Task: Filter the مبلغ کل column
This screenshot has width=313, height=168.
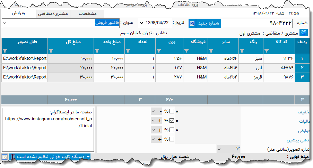Action: pos(51,51)
